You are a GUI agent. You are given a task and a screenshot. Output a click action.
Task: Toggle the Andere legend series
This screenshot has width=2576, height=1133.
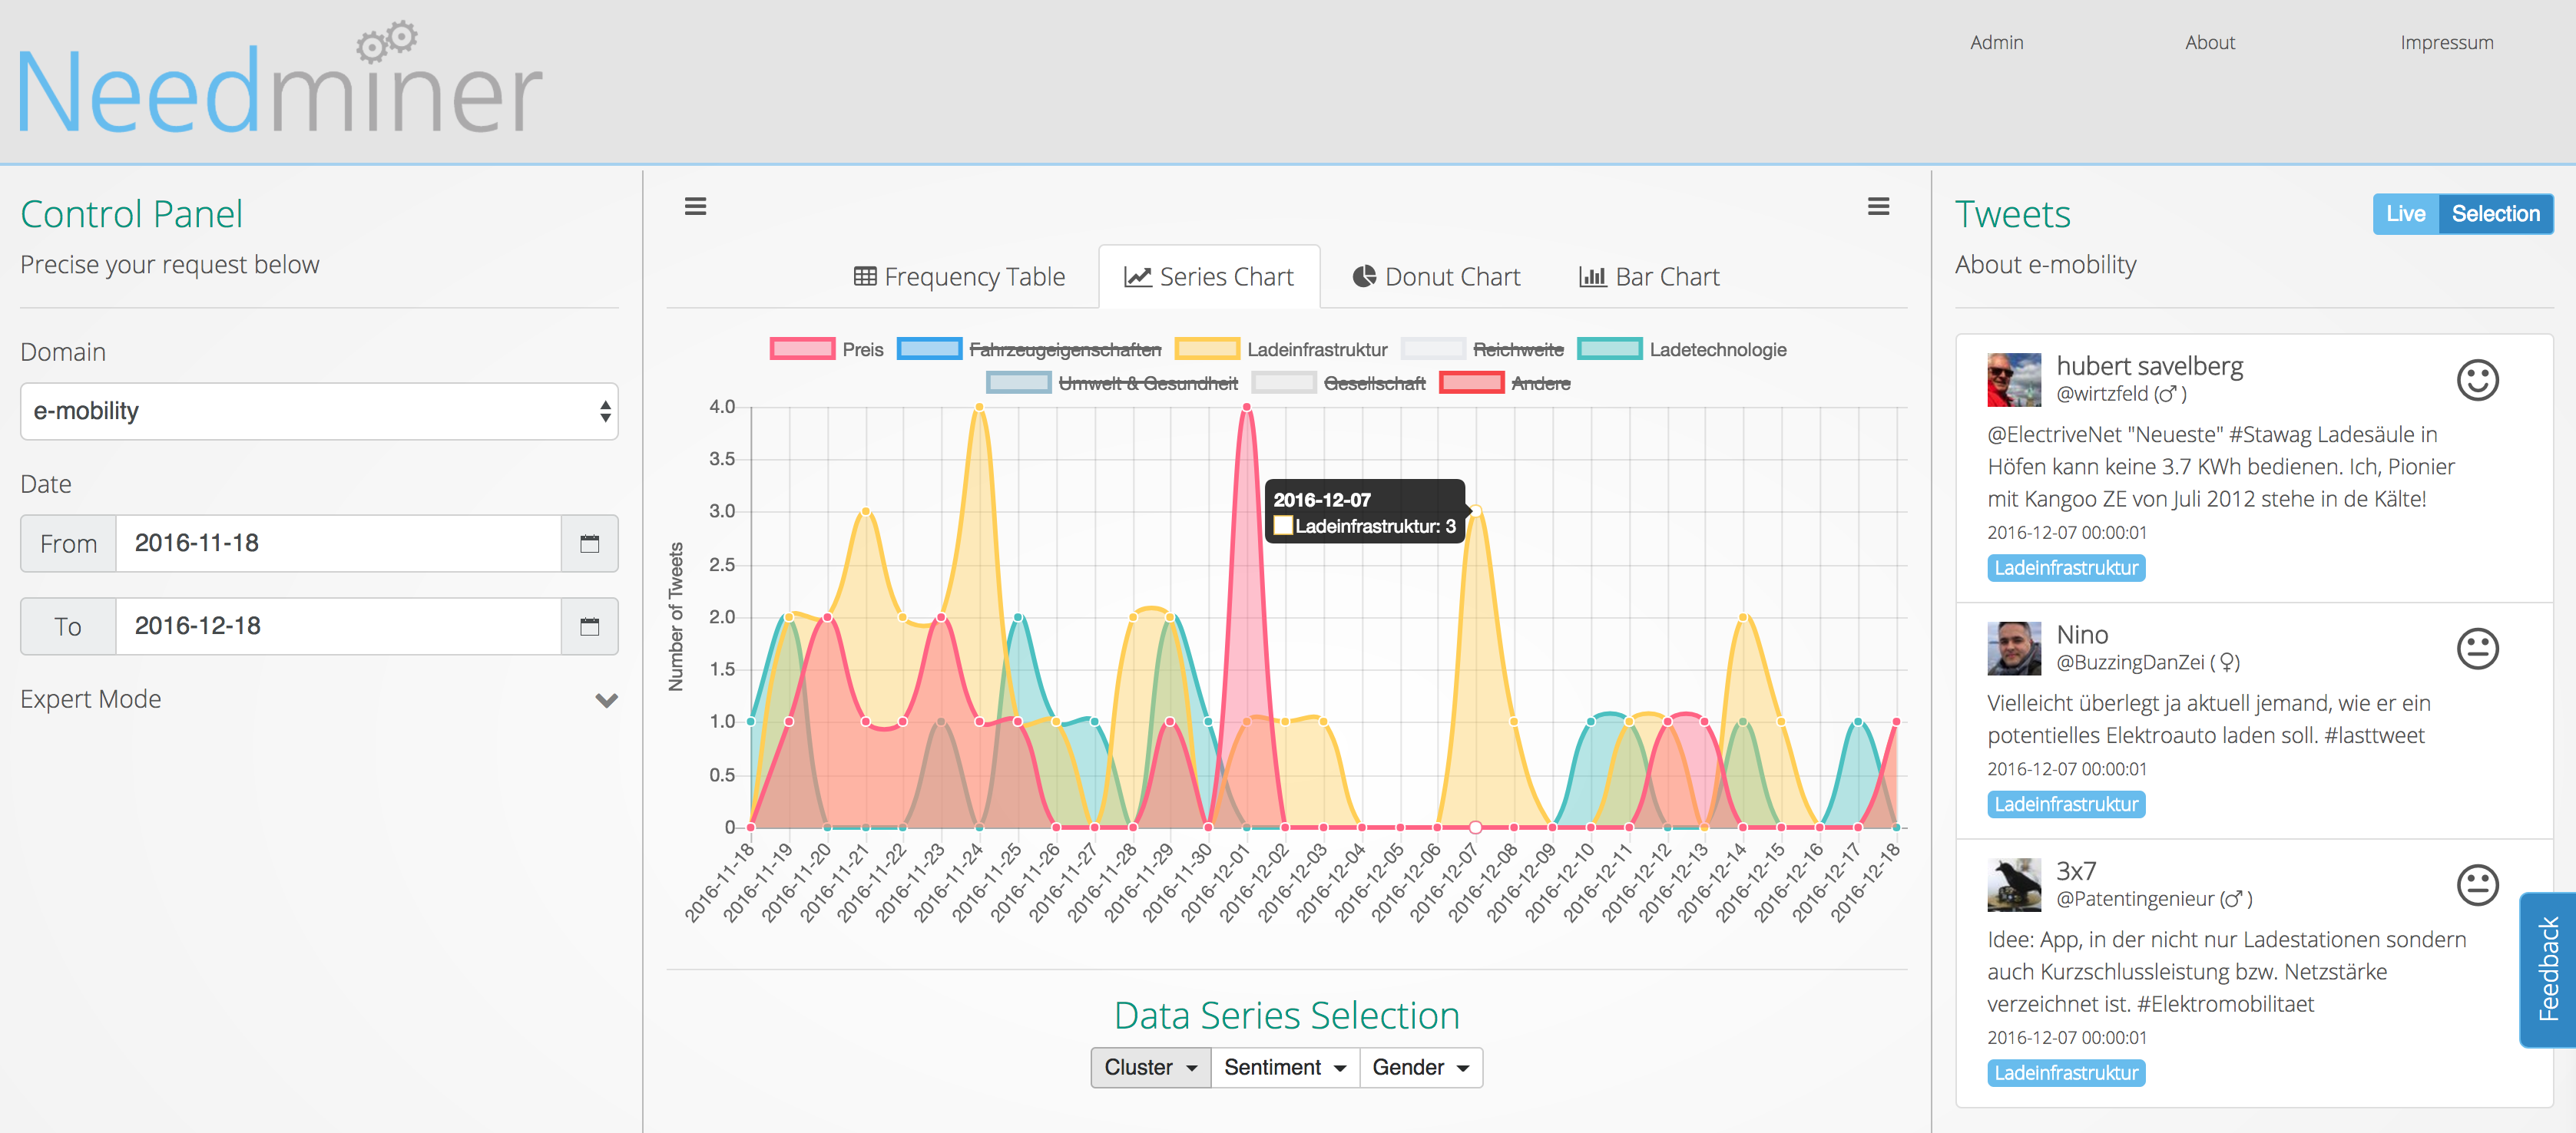tap(1505, 383)
